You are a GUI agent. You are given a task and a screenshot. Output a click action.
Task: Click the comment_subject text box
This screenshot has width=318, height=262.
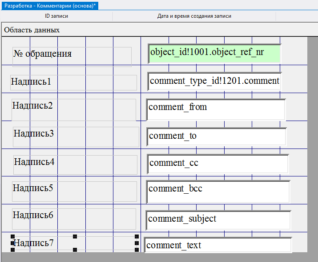pos(218,219)
